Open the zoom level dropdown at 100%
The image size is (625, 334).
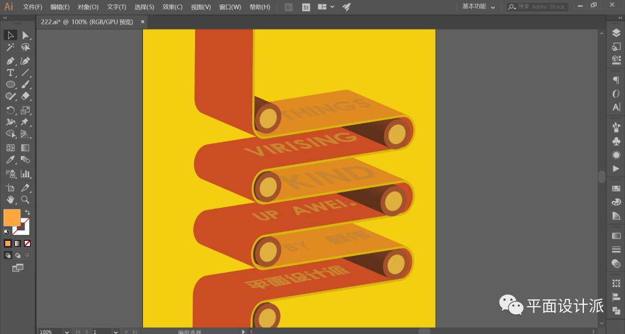tap(67, 332)
